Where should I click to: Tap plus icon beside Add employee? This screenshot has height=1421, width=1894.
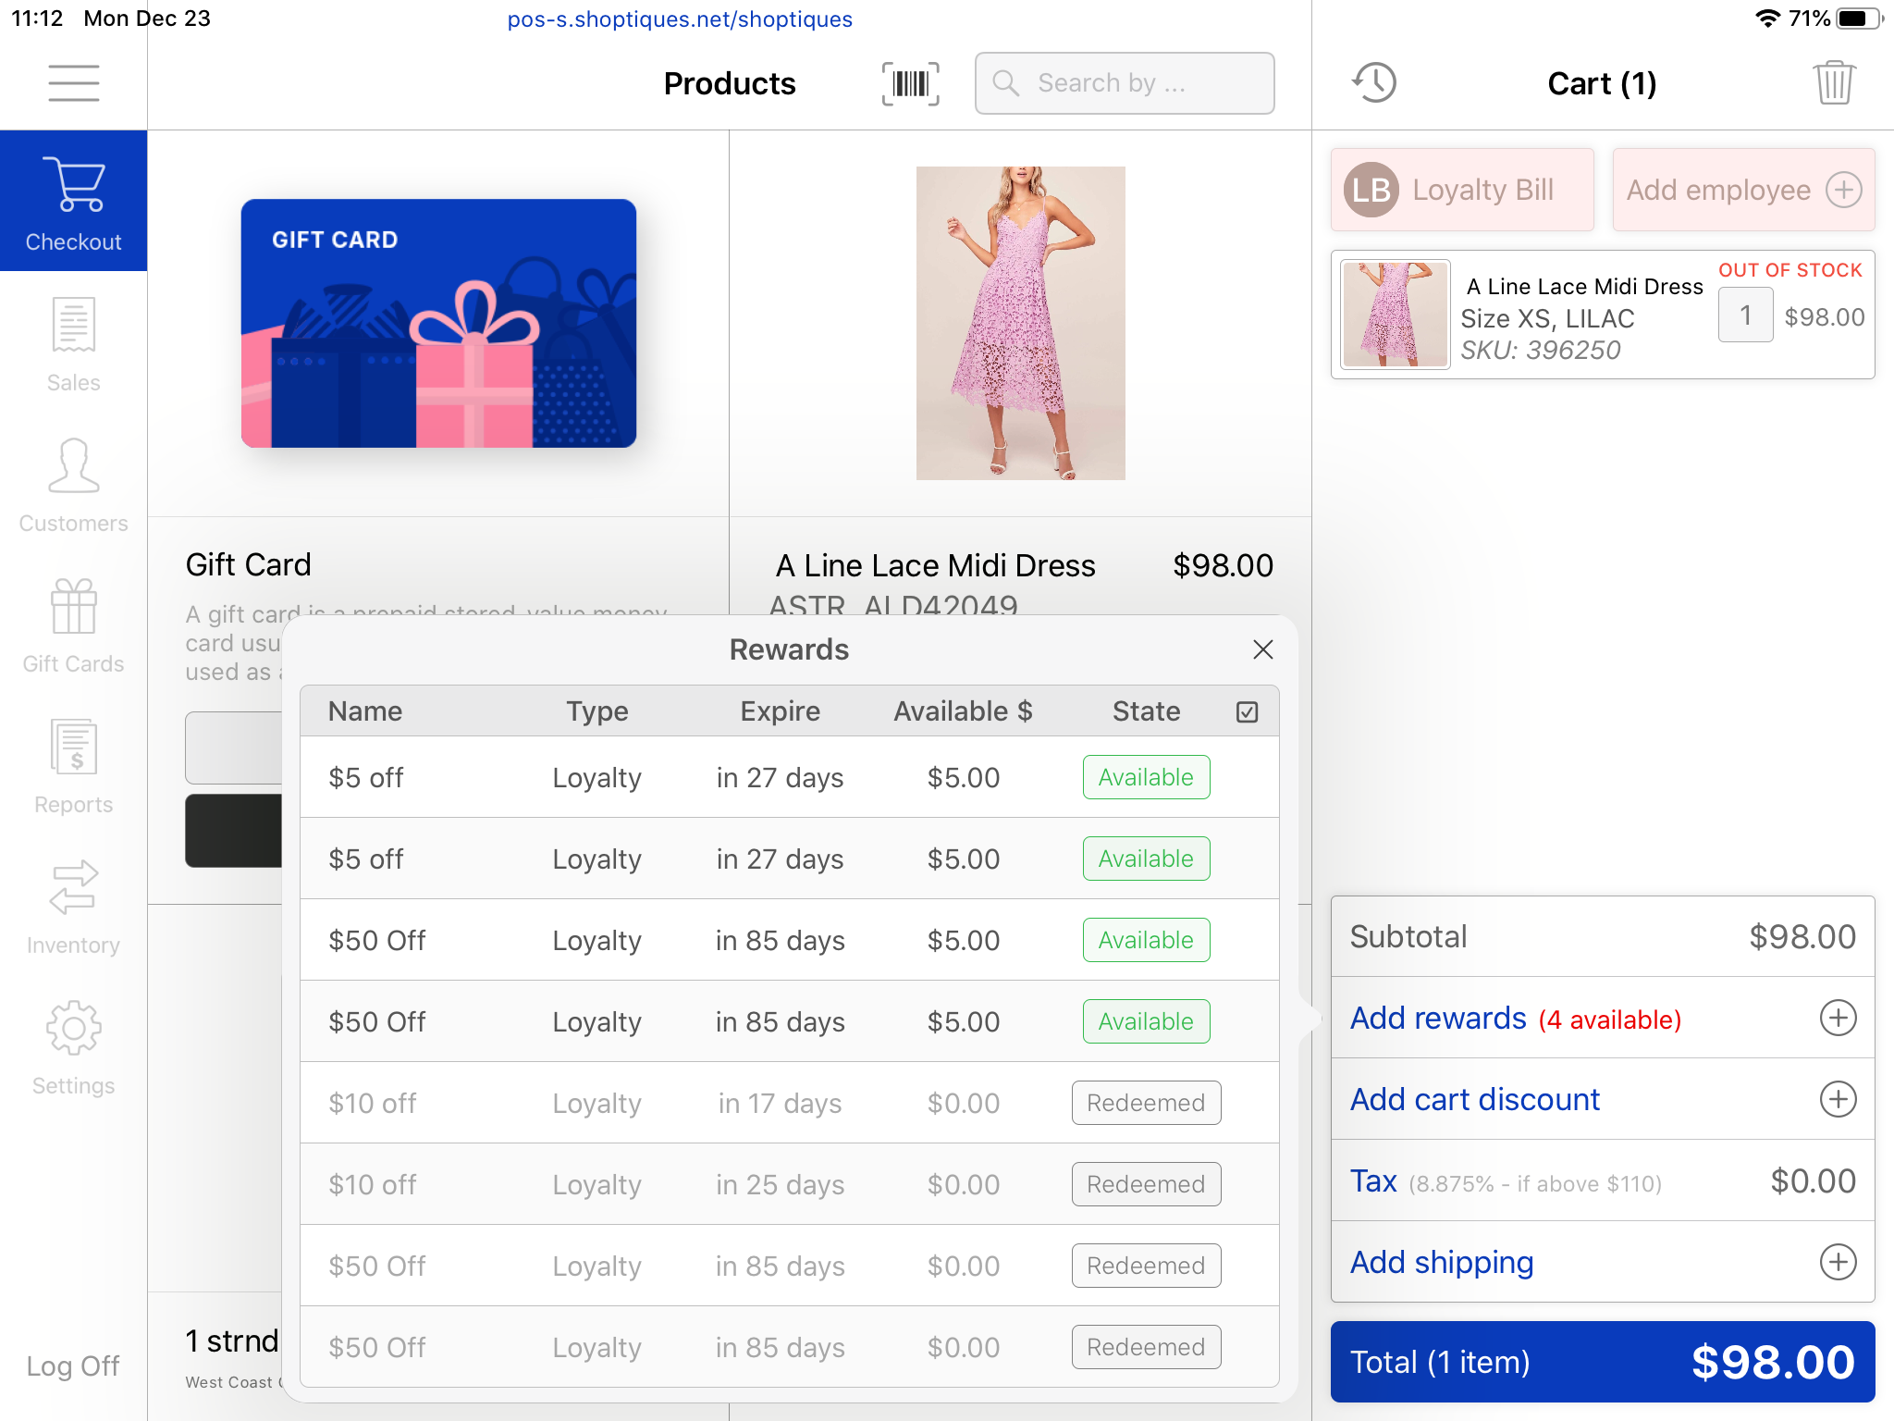point(1843,190)
